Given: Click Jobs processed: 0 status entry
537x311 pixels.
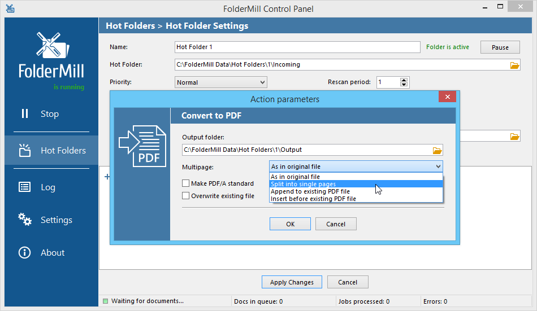Looking at the screenshot, I should point(364,301).
